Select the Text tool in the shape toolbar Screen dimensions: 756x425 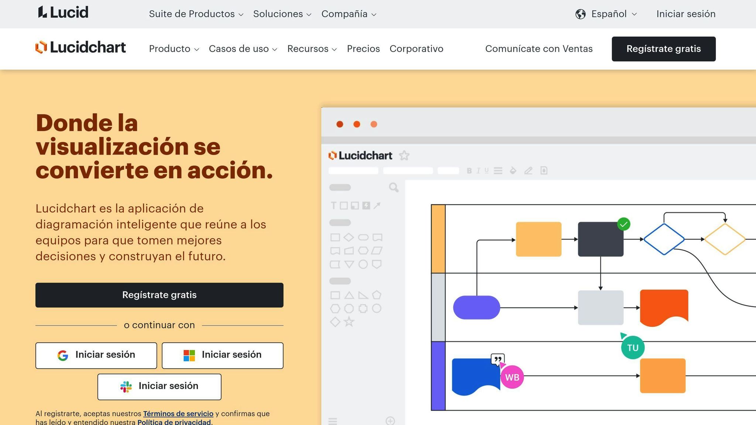[334, 205]
